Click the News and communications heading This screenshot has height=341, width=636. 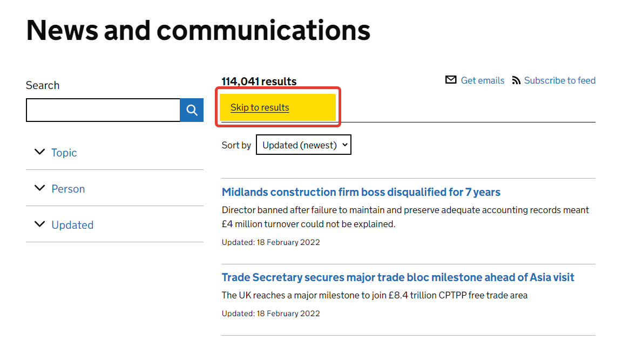(198, 30)
